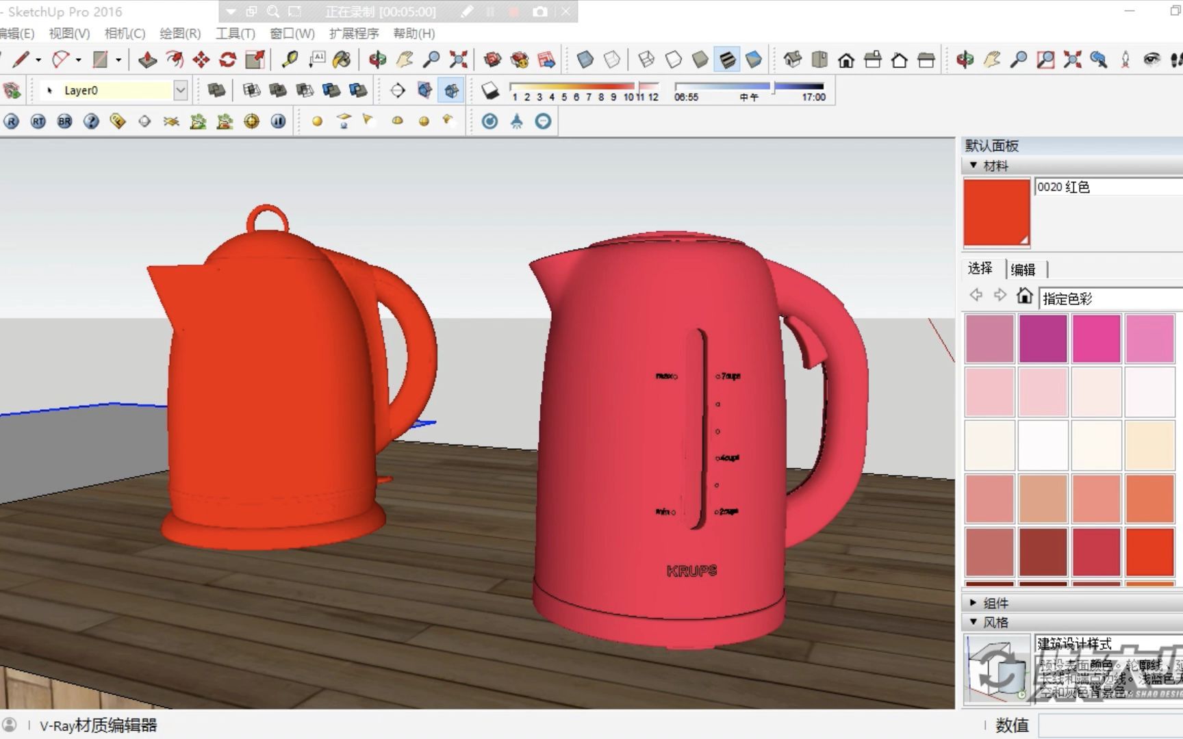
Task: Open 3D Warehouse get models
Action: point(492,60)
